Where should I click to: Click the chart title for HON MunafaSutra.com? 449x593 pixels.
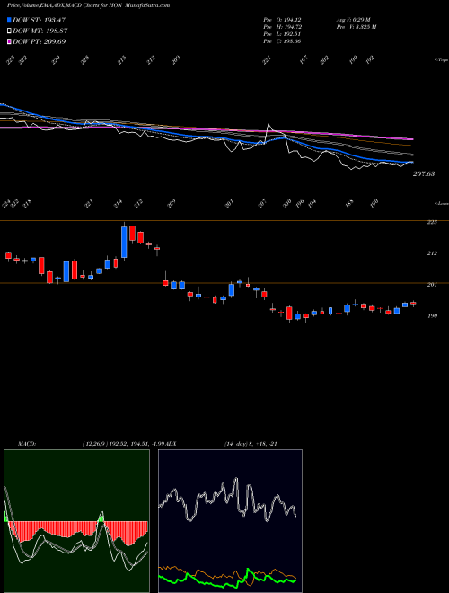pyautogui.click(x=88, y=5)
